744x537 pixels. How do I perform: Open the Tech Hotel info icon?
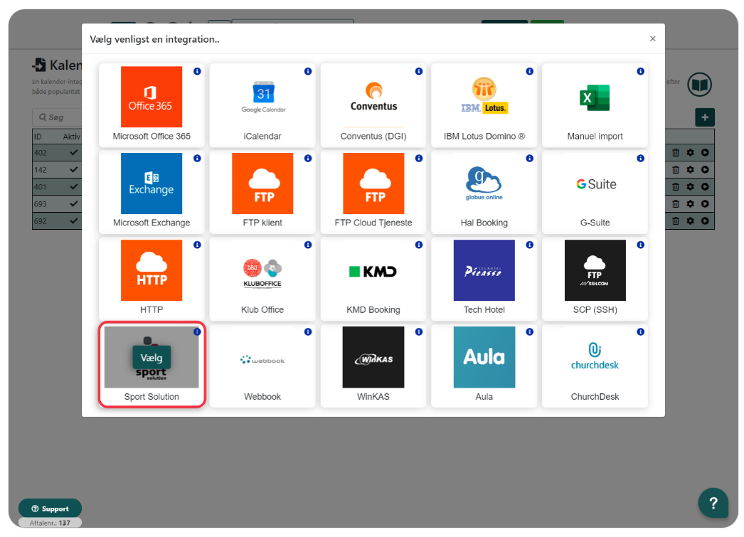(529, 245)
